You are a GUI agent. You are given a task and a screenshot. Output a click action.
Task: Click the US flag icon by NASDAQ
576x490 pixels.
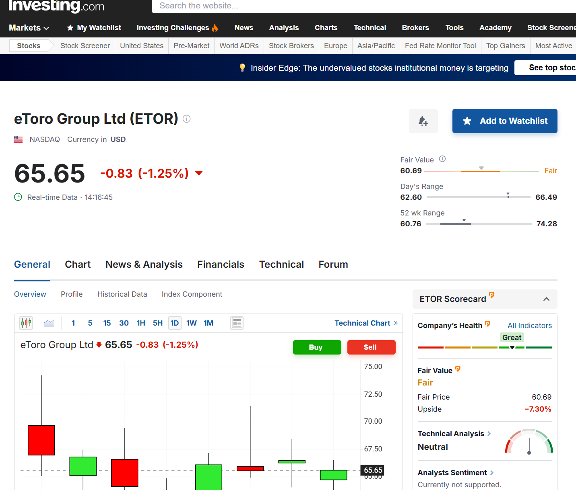tap(19, 139)
